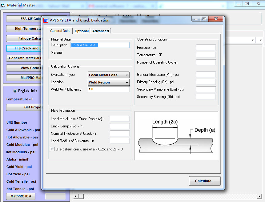Screen dimensions: 265x202
Task: Click the Mat/PRO Mai button
Action: [x=24, y=78]
